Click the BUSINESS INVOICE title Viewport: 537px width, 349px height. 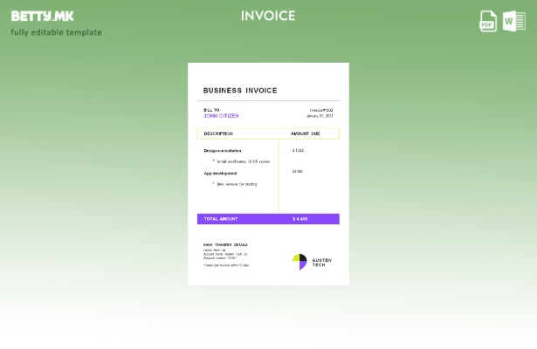pos(240,91)
